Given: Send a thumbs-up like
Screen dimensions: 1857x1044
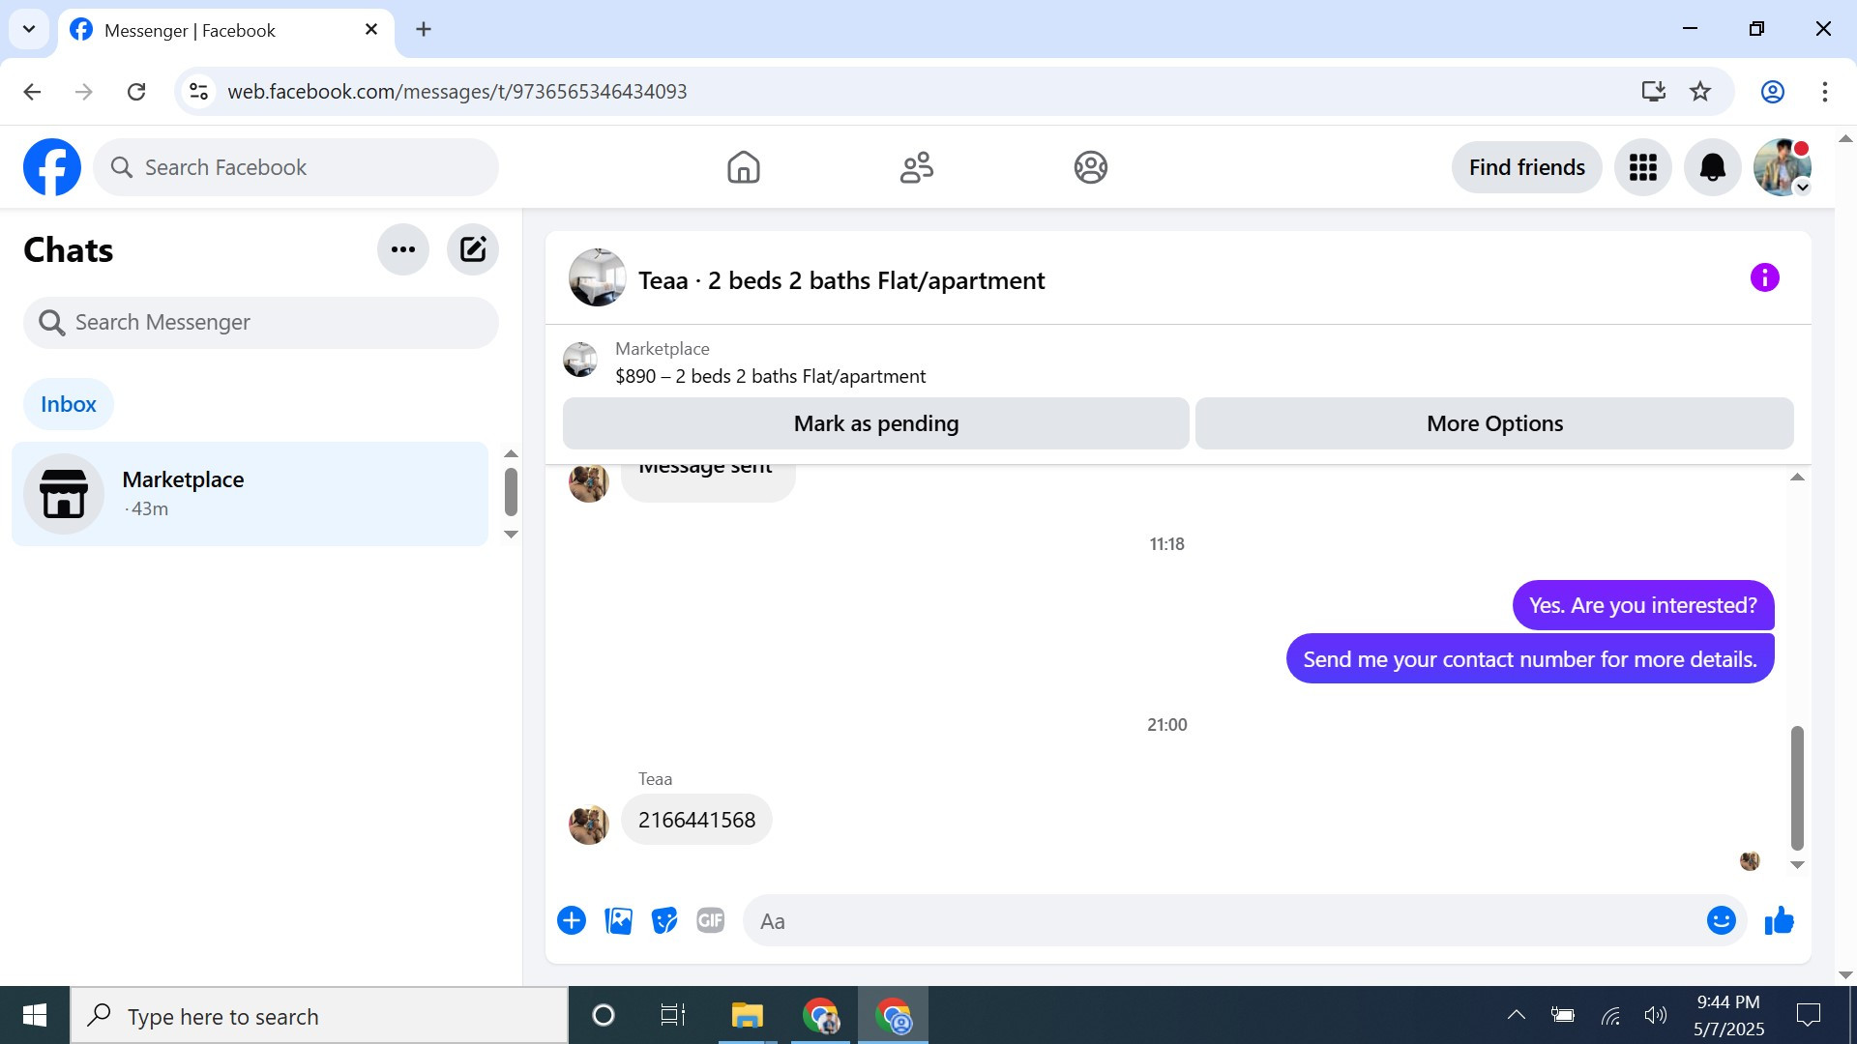Looking at the screenshot, I should coord(1779,921).
